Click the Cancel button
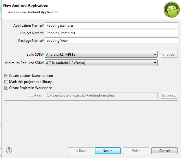 pos(164,150)
